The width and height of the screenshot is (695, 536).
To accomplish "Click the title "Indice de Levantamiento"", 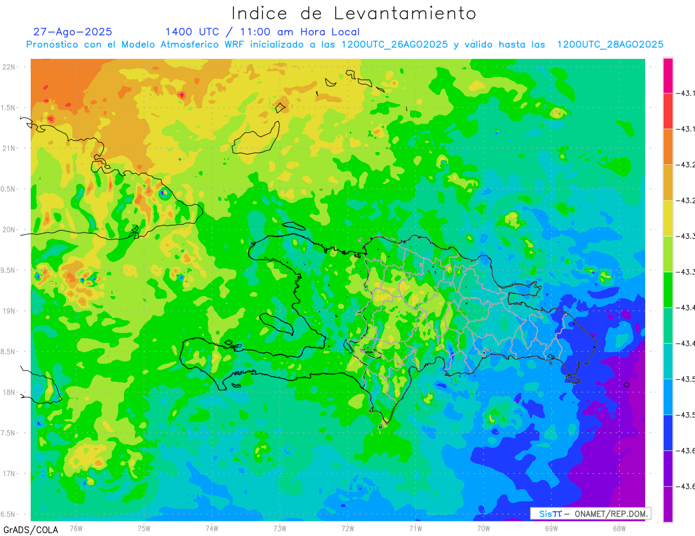I will [354, 13].
